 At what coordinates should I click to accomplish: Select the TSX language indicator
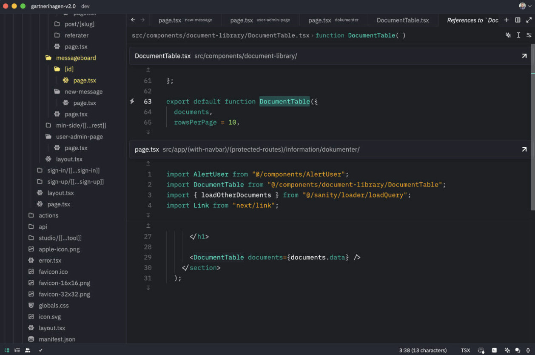point(466,350)
